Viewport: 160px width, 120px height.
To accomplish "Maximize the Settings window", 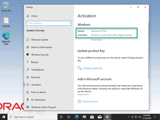I will pos(138,7).
